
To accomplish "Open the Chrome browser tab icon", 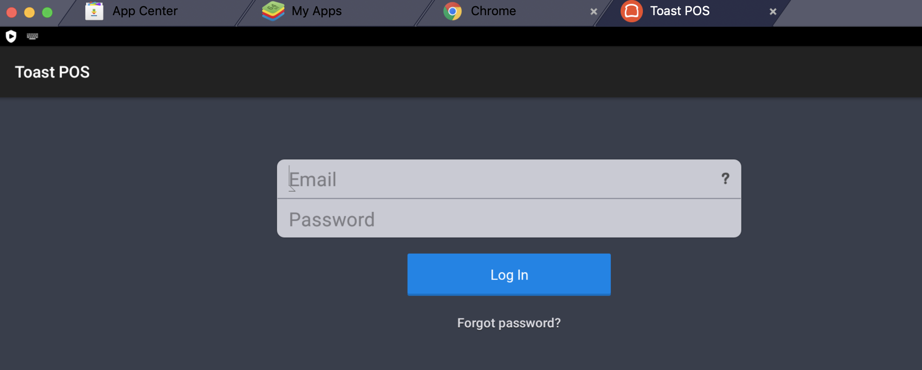I will [x=453, y=11].
